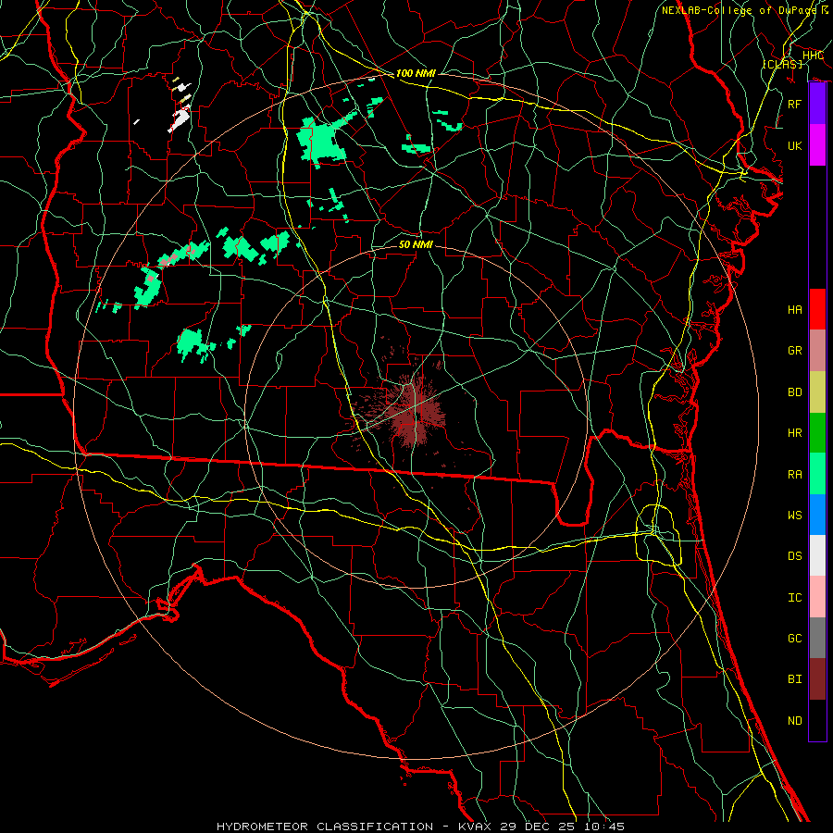
Task: Click the HA legend label
Action: (795, 310)
